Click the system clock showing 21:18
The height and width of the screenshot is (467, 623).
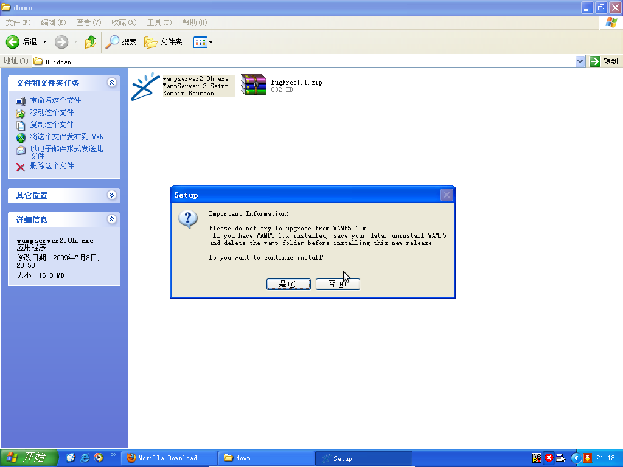[605, 458]
